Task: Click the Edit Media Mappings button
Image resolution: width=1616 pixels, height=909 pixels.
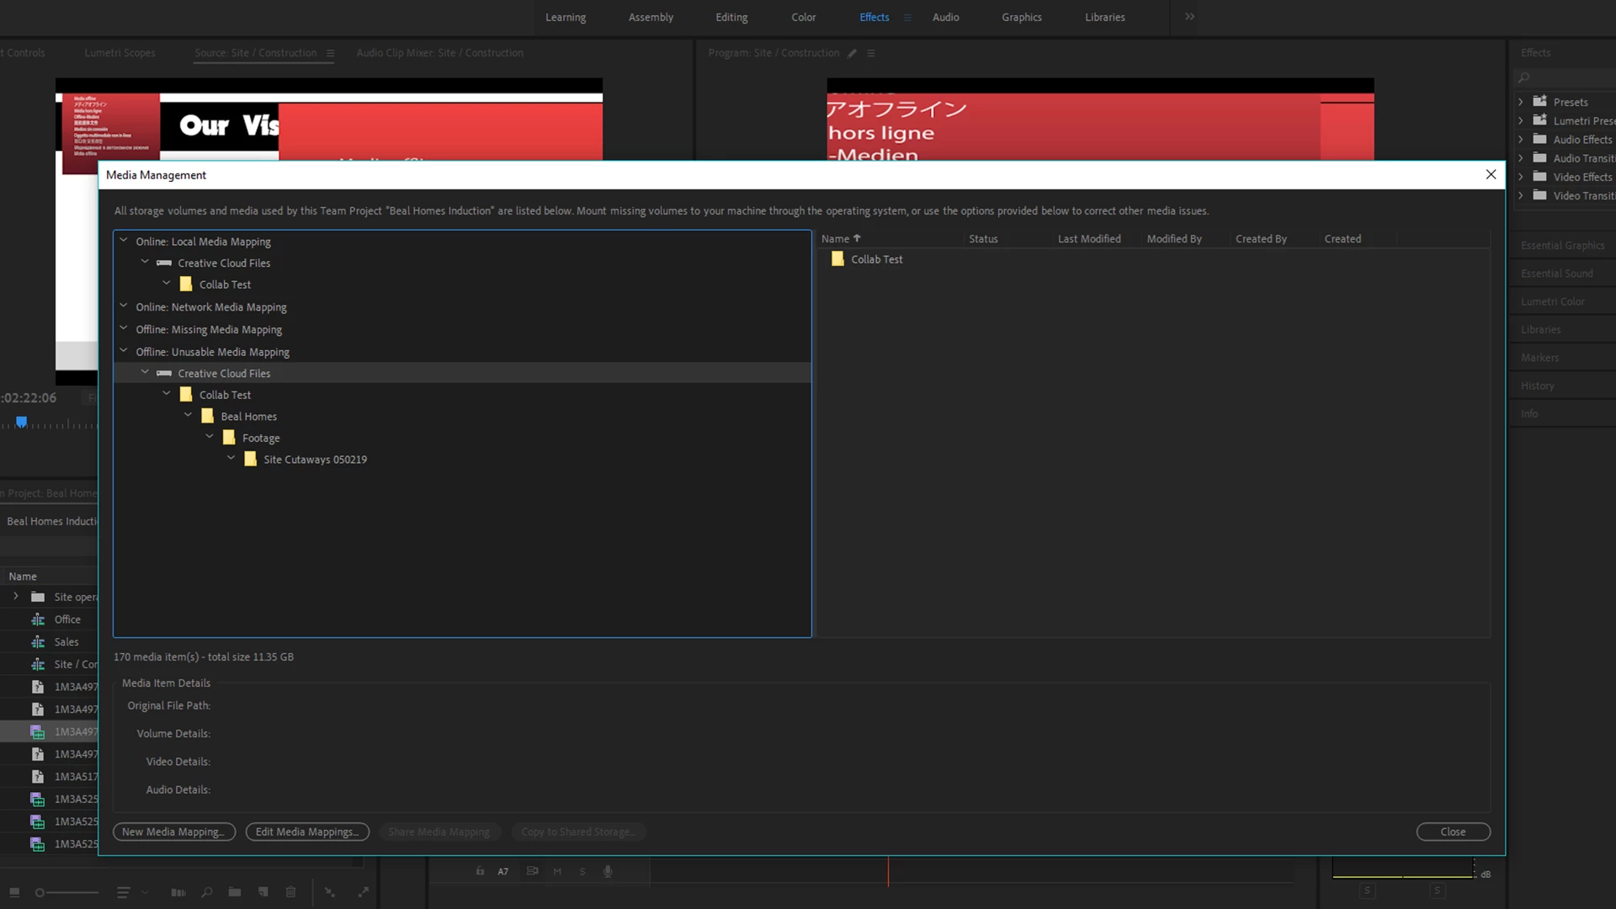Action: click(307, 832)
